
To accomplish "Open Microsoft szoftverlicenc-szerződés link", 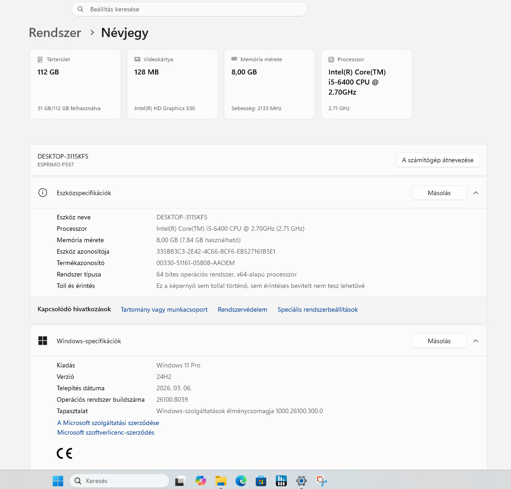I will click(106, 432).
